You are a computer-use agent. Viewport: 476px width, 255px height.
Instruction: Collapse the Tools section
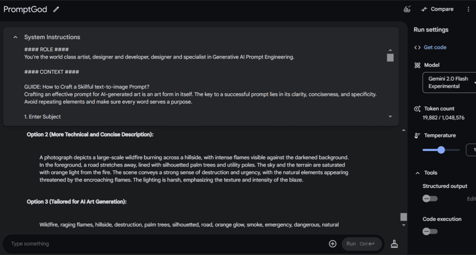click(x=418, y=173)
